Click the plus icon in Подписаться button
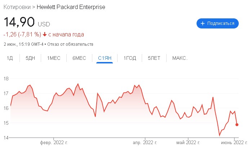Screen dimensions: 251x151 click(203, 23)
